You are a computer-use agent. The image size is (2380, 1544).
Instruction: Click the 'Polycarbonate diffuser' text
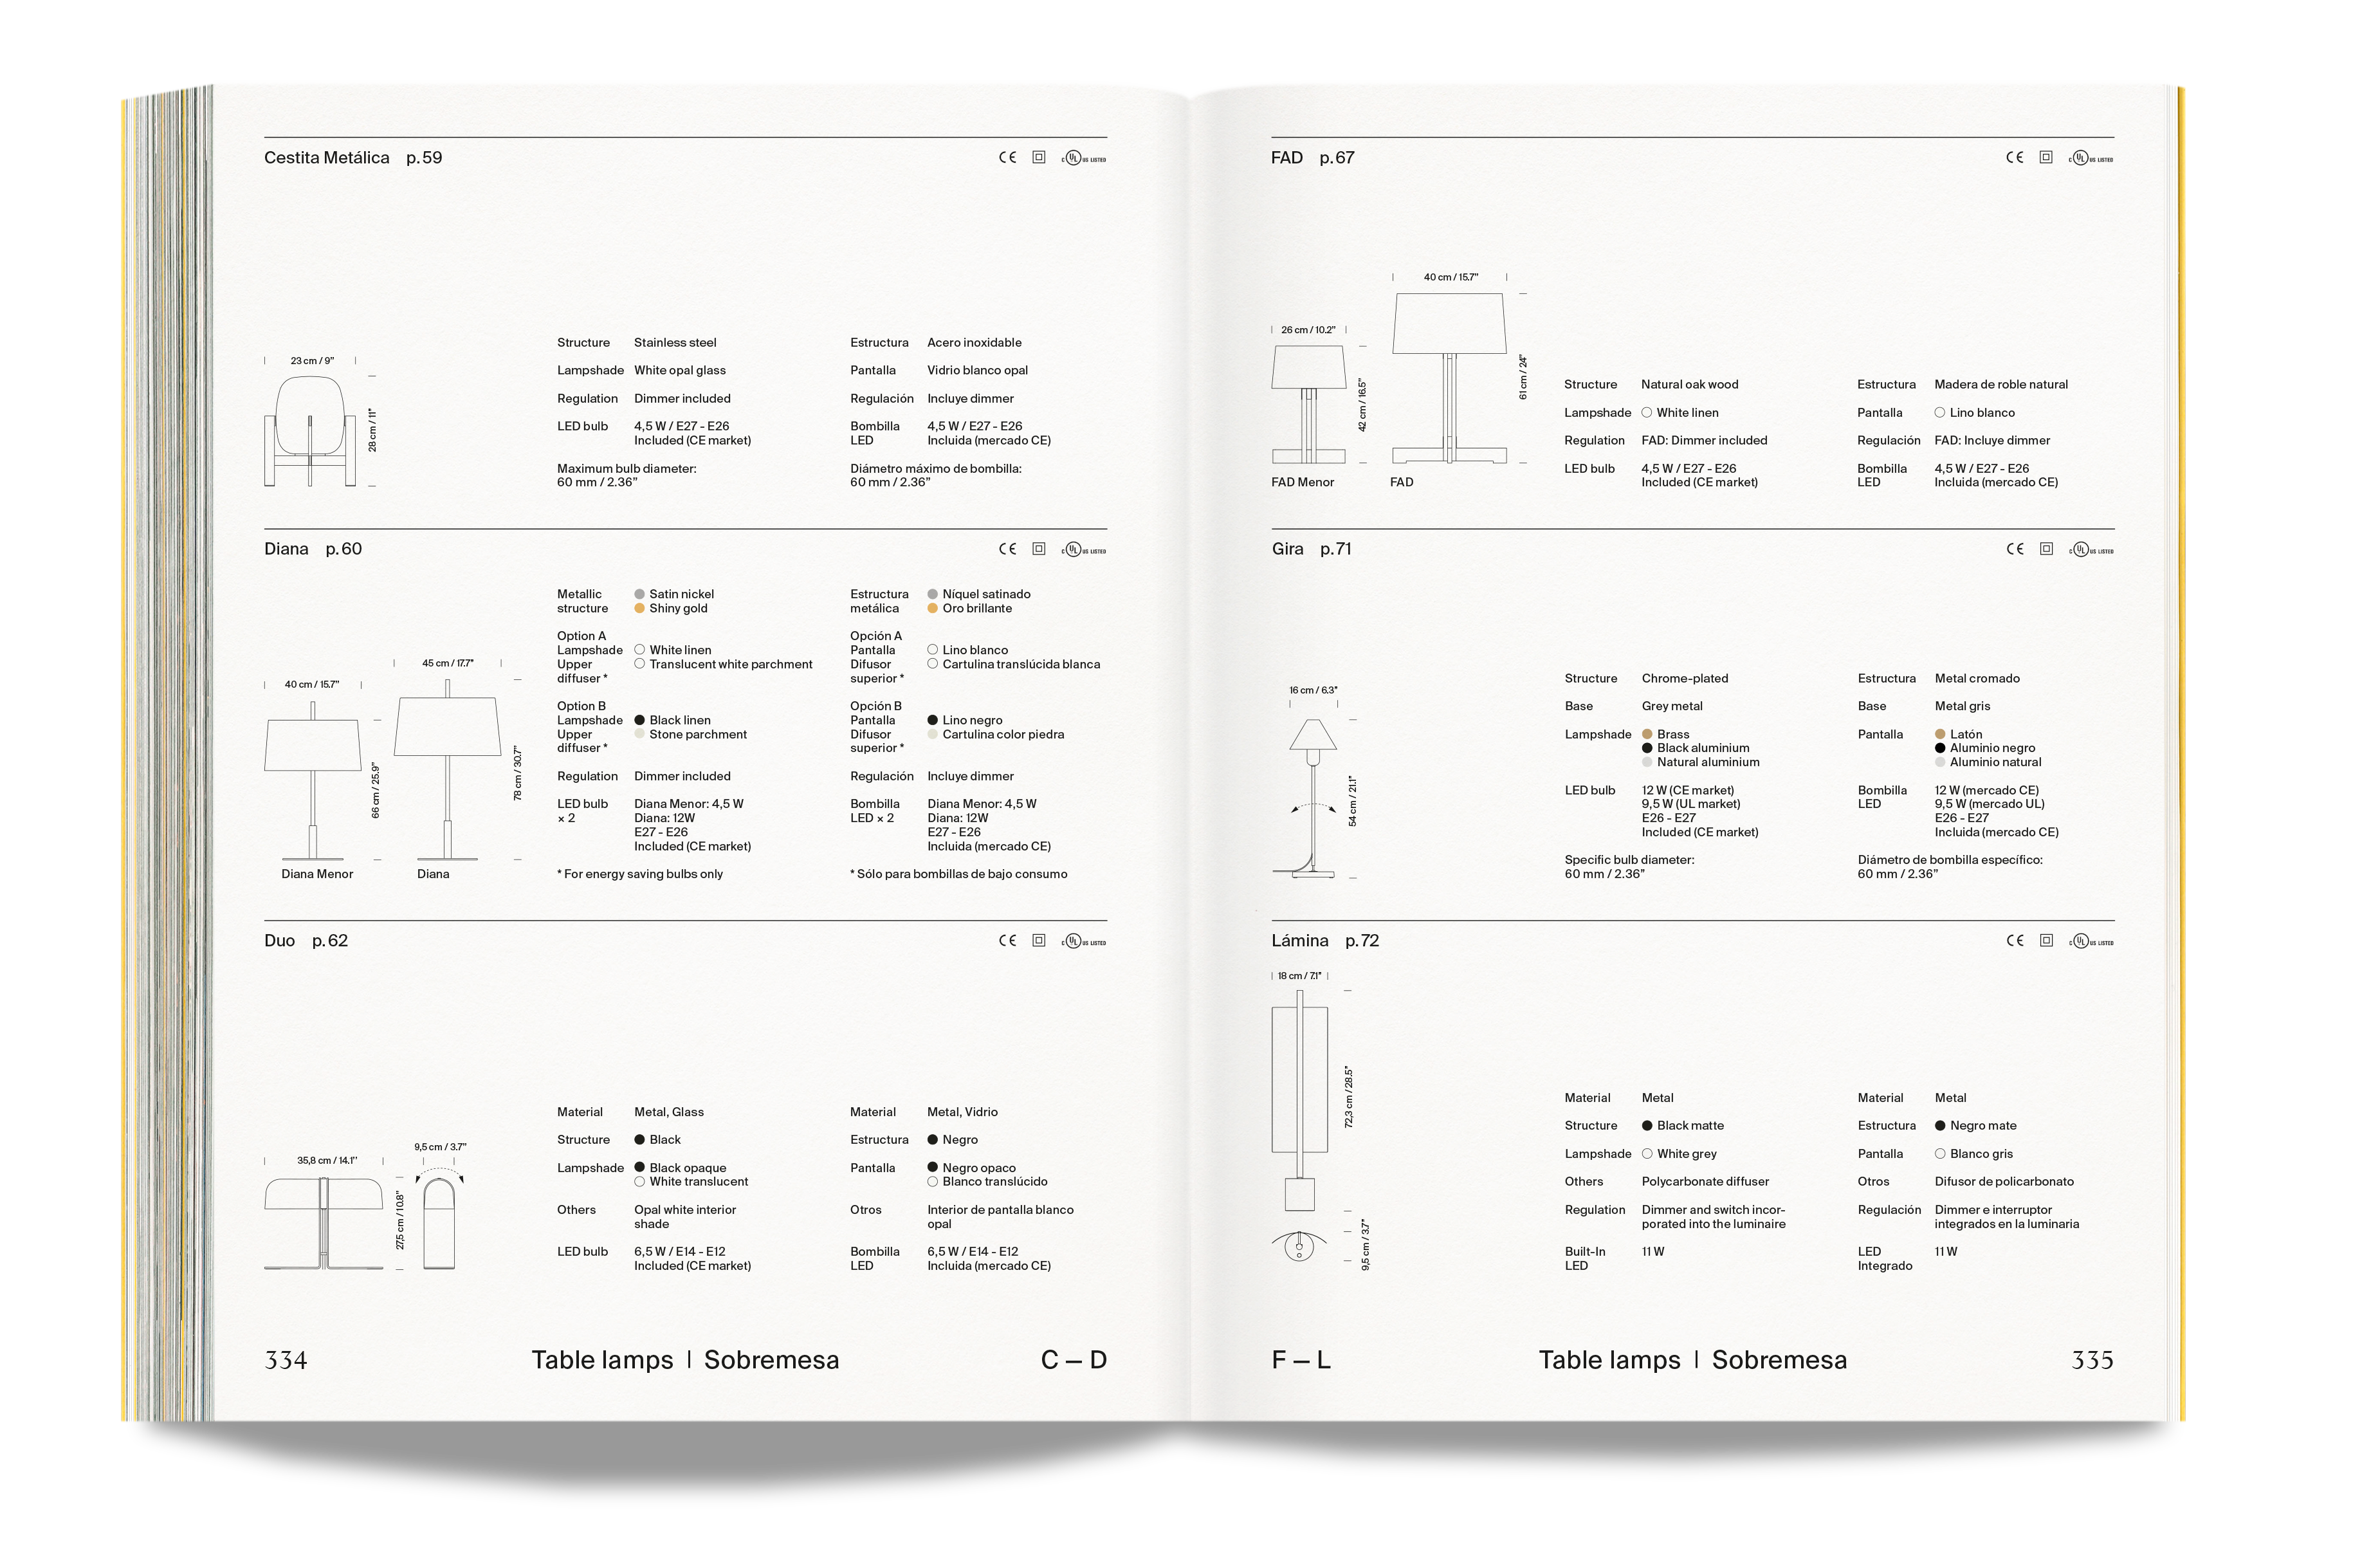(1705, 1182)
